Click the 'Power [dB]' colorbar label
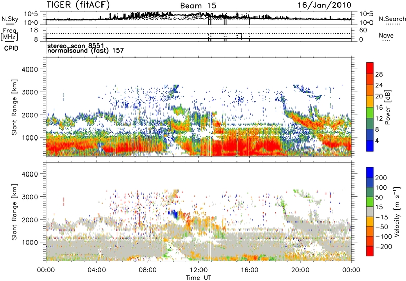Image resolution: width=406 pixels, height=281 pixels. coord(387,107)
